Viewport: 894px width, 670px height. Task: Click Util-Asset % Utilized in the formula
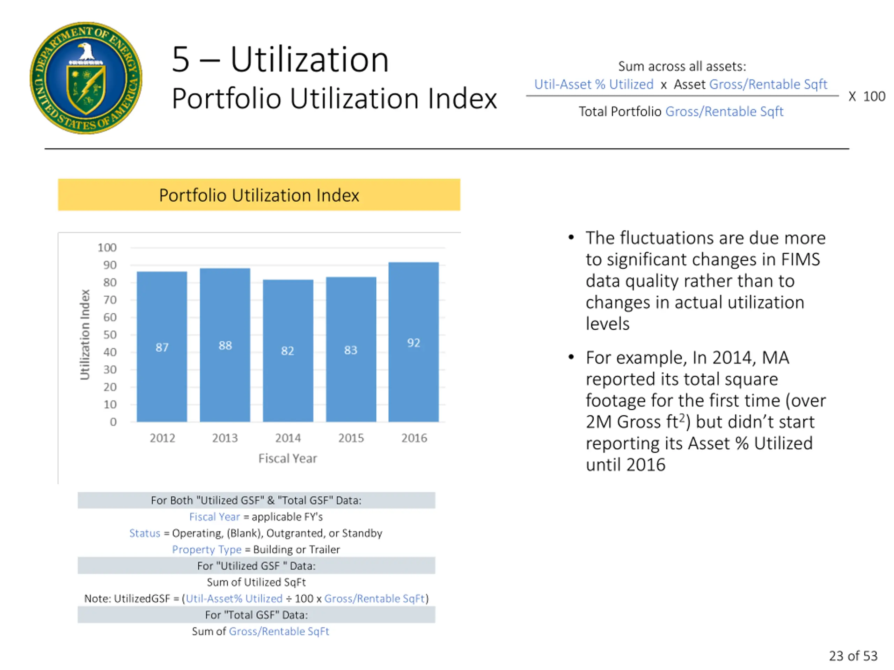coord(593,84)
